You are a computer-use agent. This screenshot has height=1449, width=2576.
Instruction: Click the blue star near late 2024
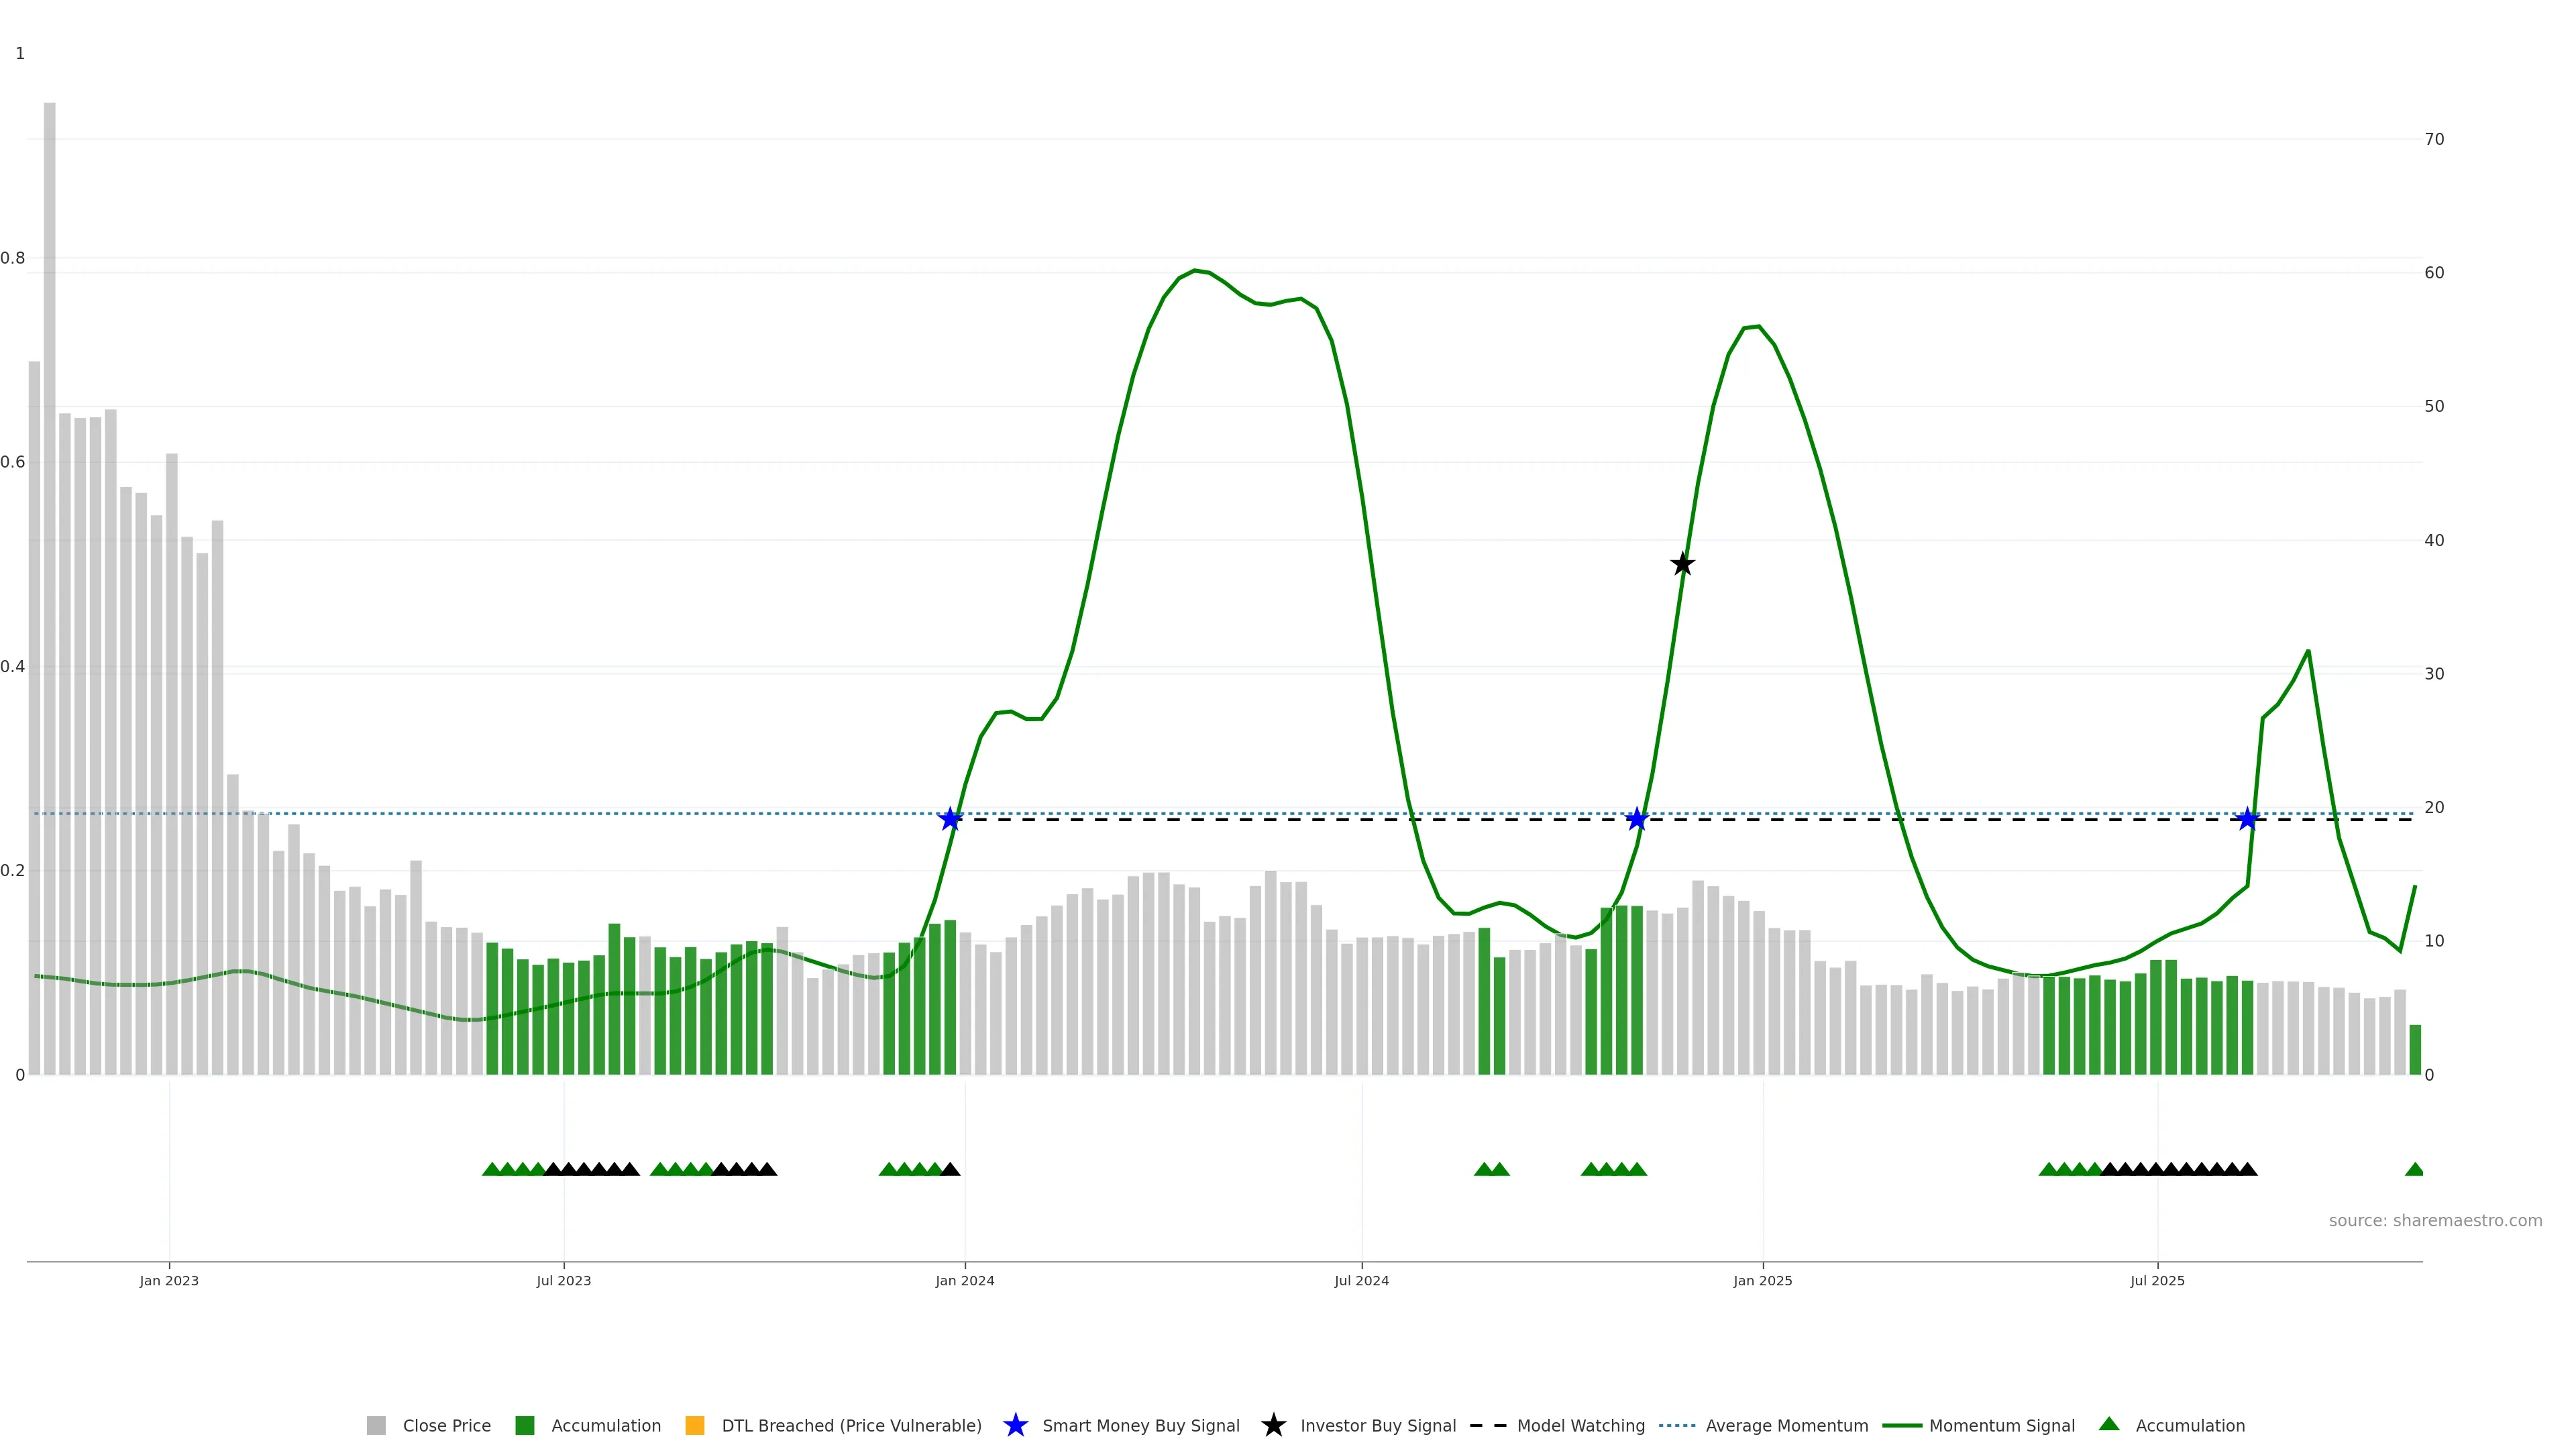coord(1636,819)
